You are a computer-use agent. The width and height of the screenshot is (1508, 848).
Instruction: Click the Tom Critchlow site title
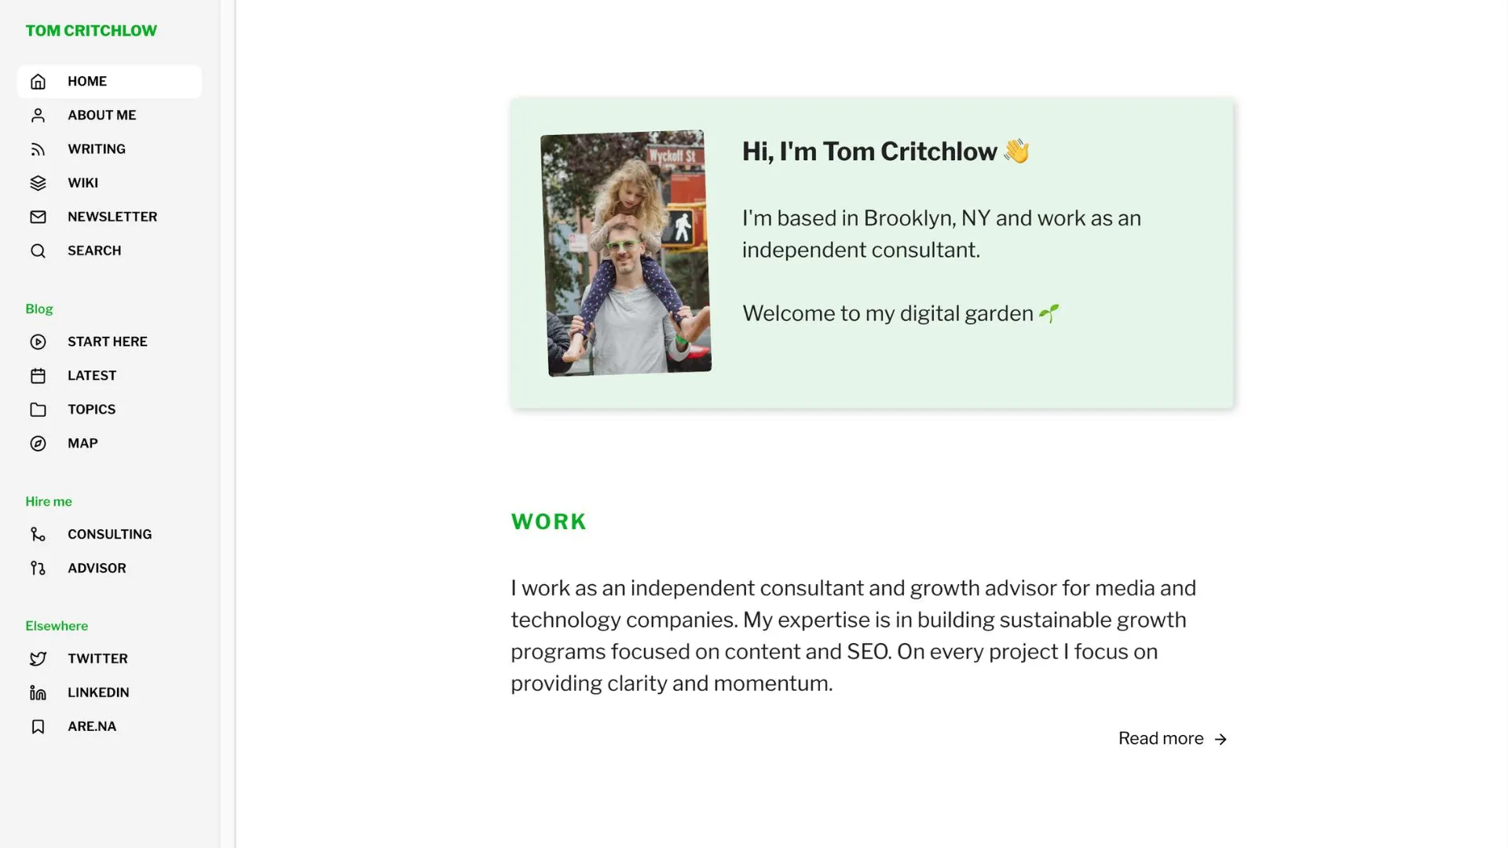click(90, 30)
